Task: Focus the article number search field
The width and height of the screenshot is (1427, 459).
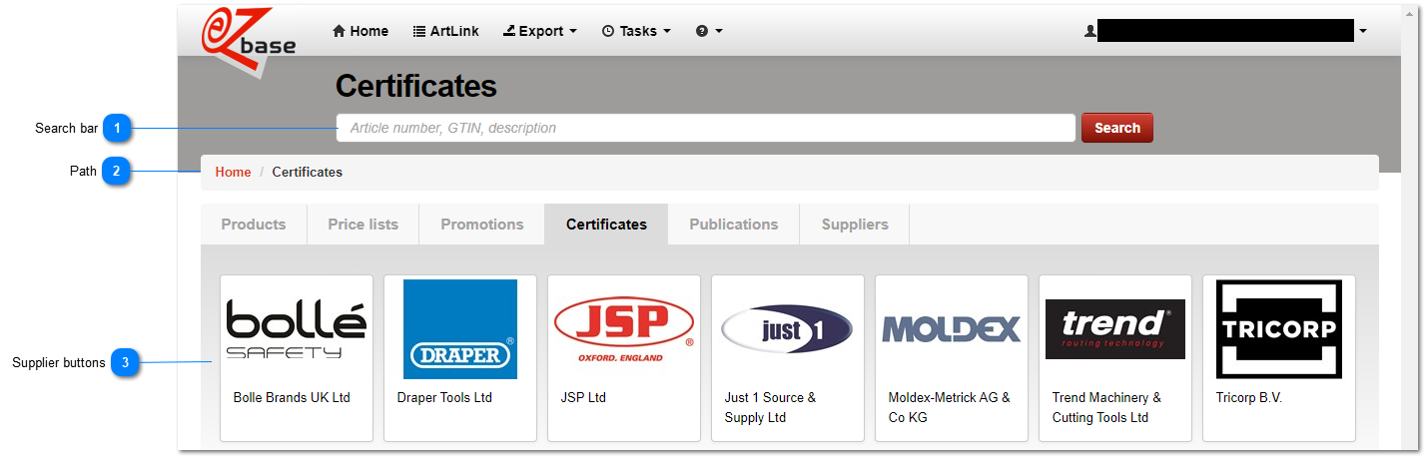Action: click(x=706, y=128)
